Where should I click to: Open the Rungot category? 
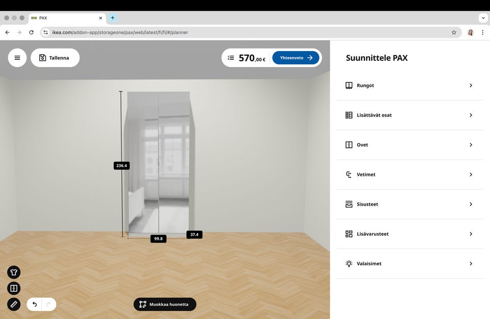tap(410, 85)
